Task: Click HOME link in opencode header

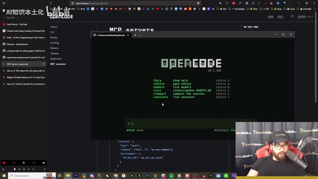Action: point(270,16)
